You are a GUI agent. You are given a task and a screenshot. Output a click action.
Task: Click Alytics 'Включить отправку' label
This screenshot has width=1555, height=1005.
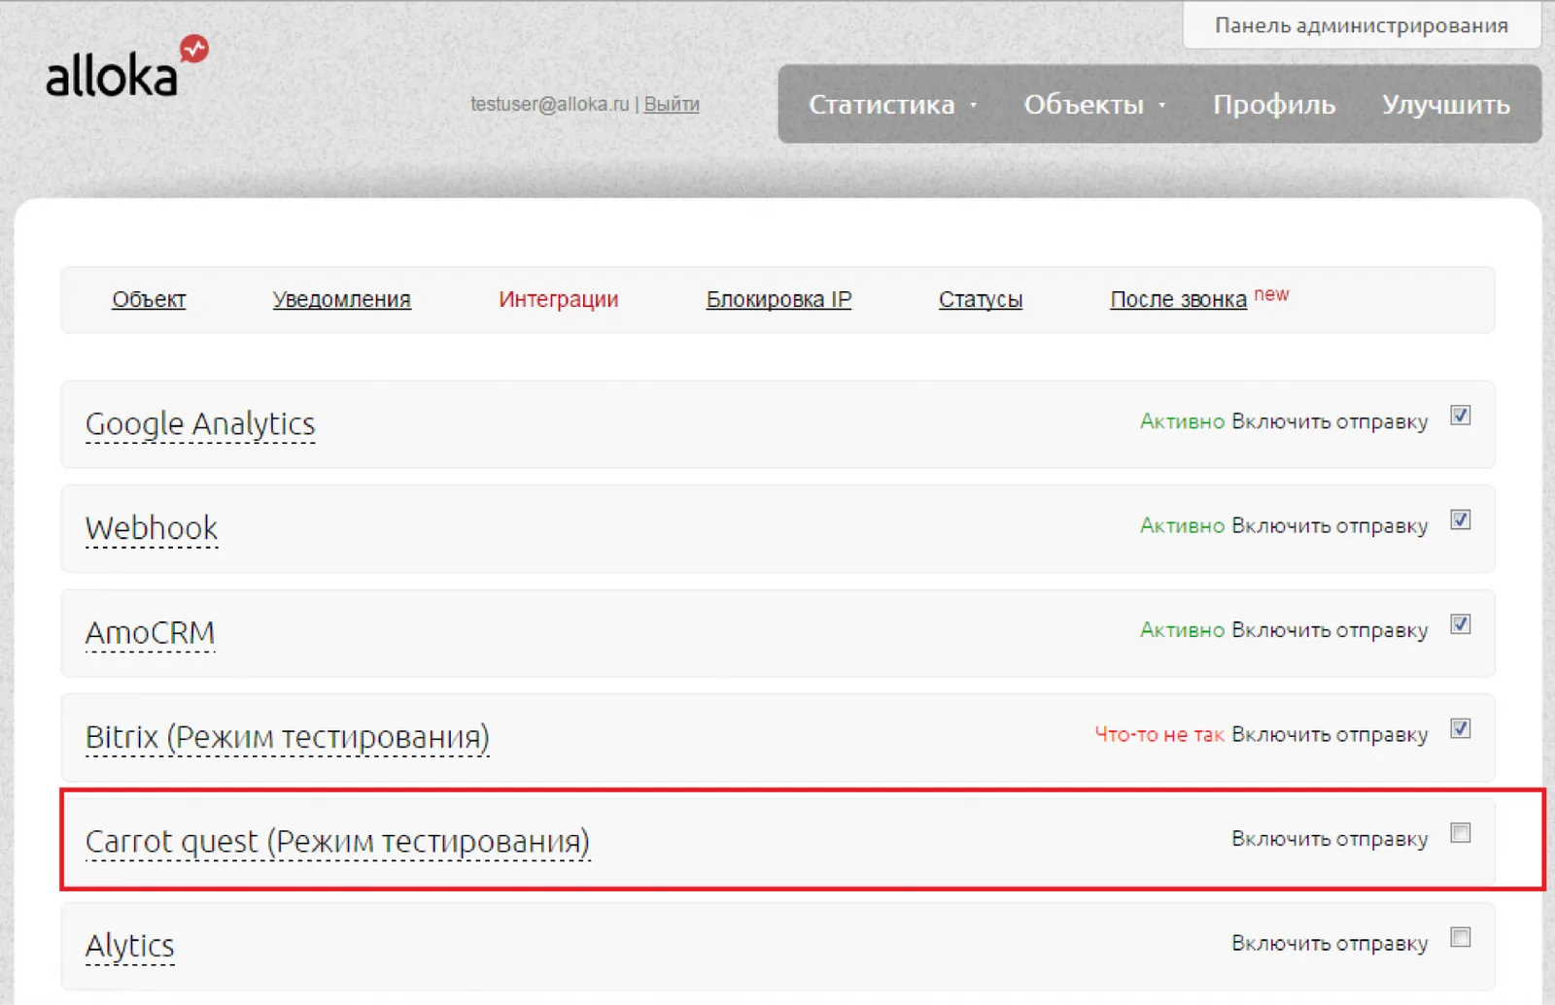[x=1330, y=943]
